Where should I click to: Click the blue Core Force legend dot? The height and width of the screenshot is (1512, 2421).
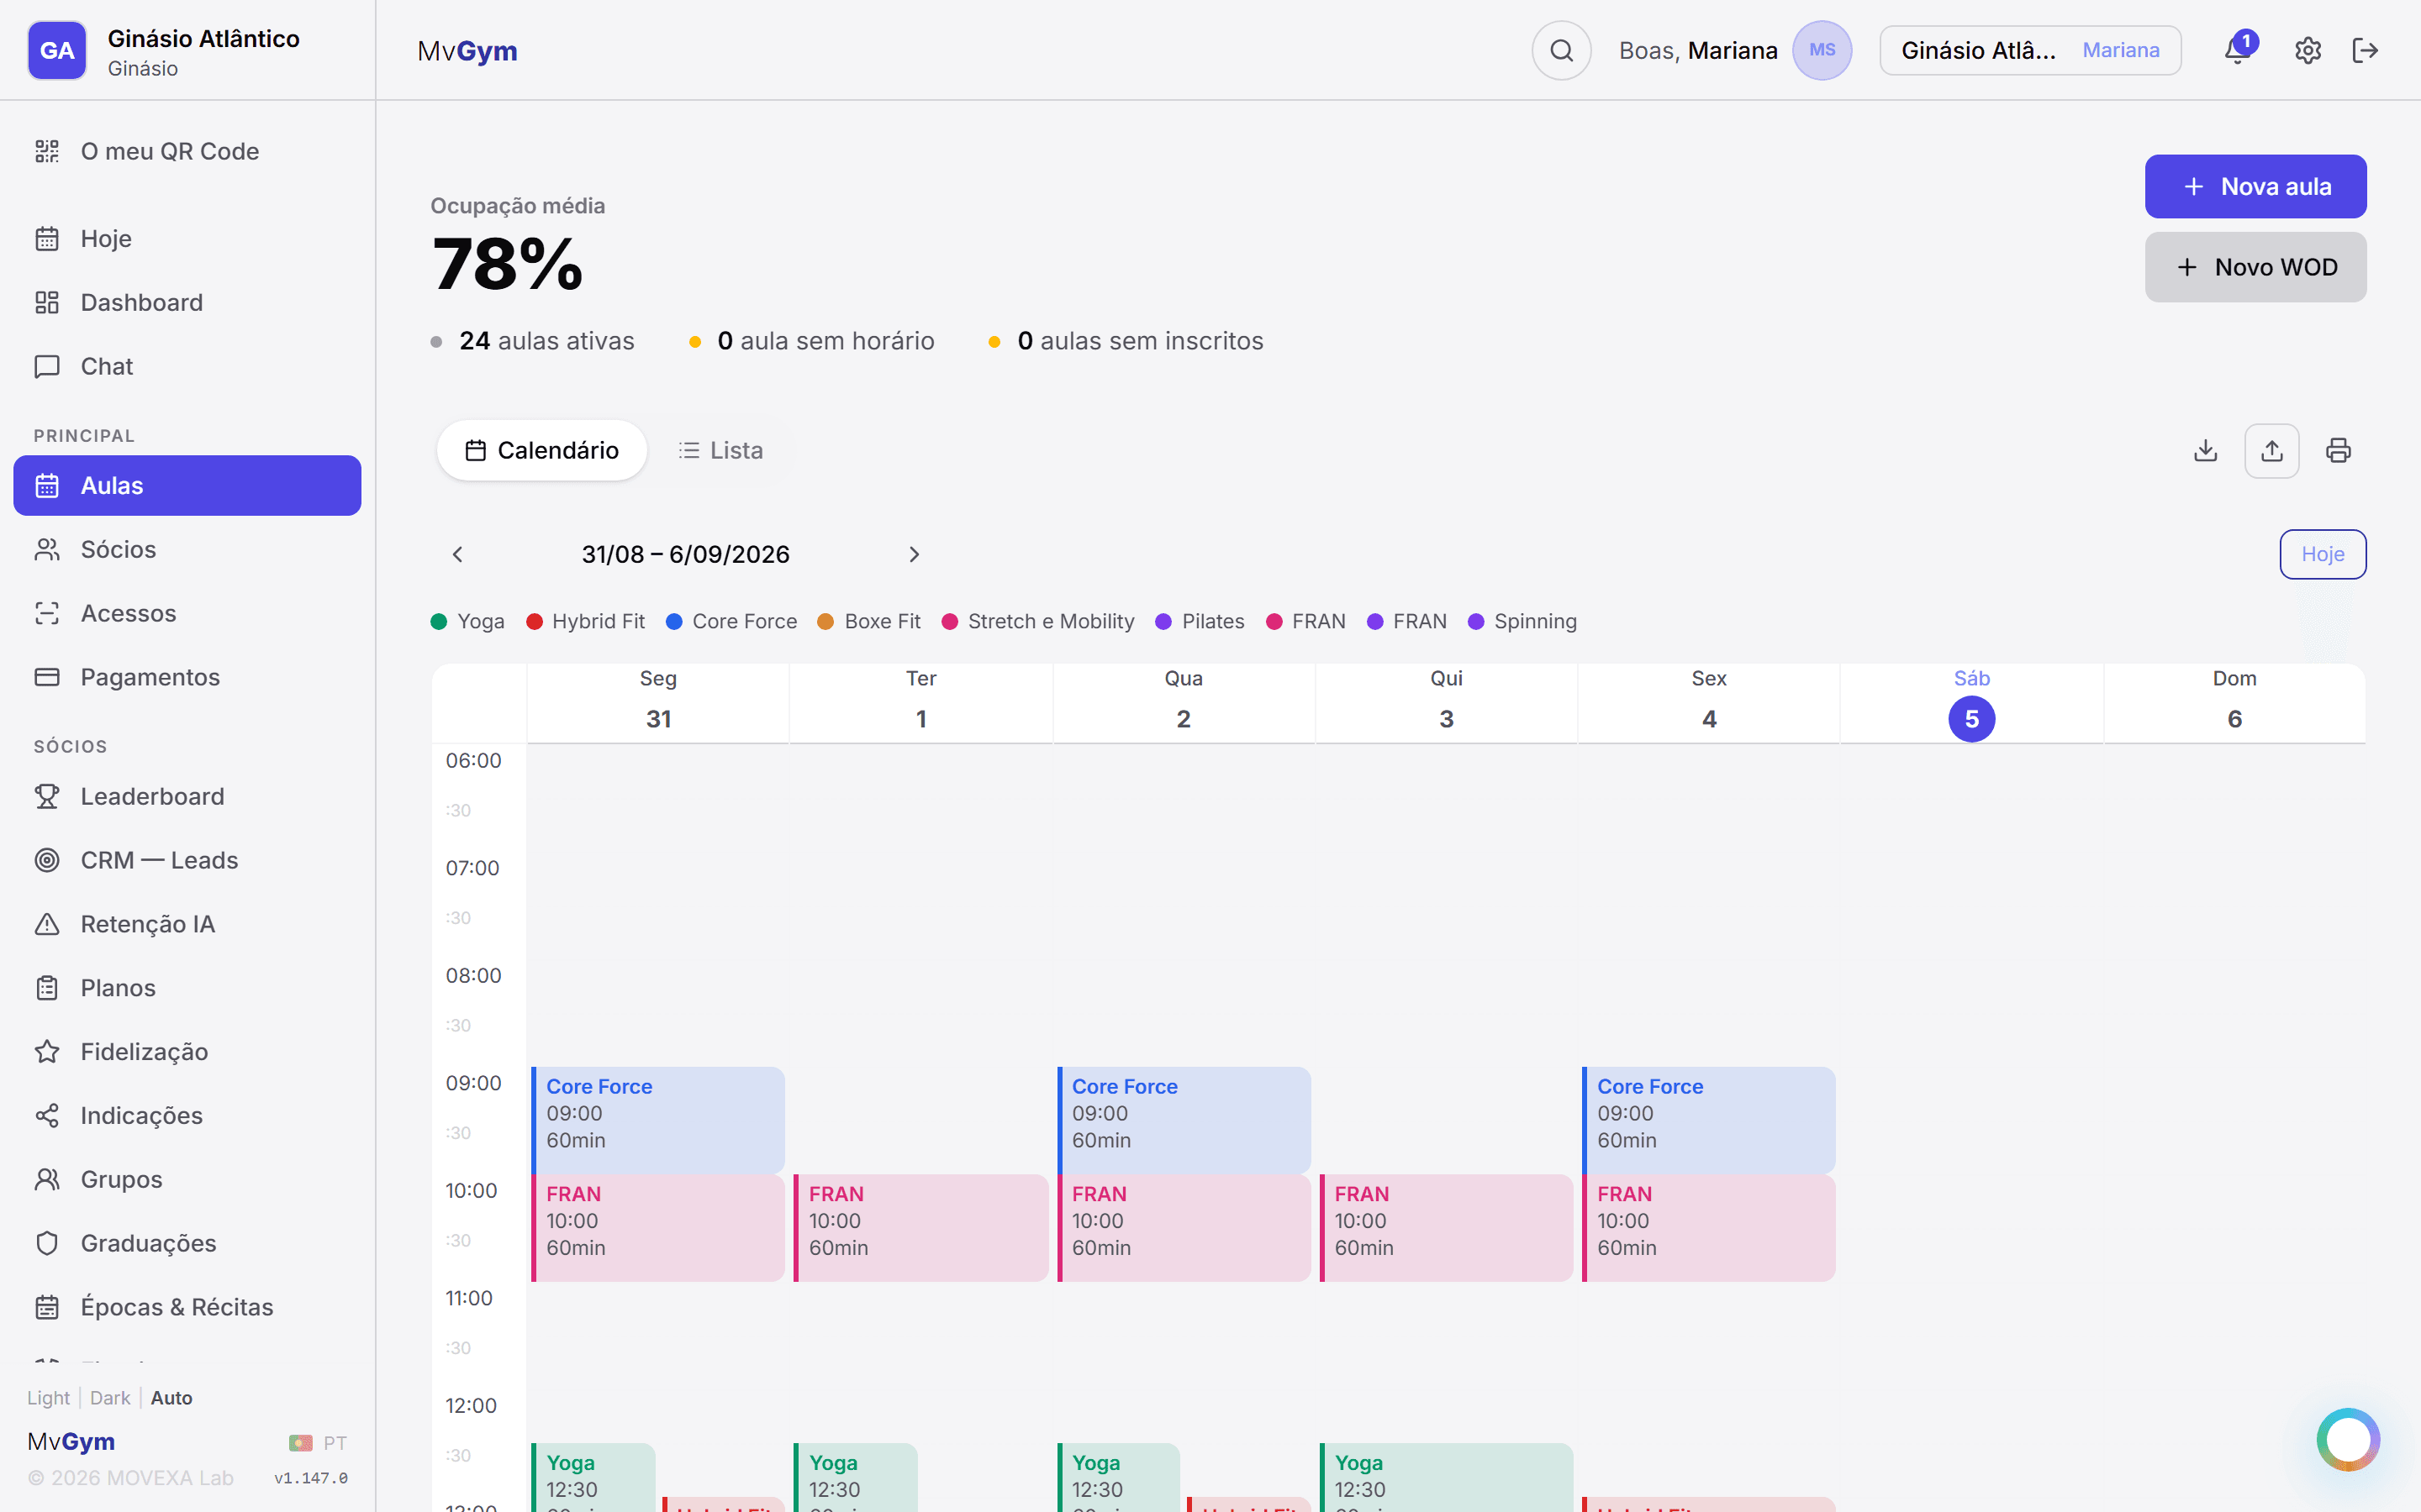(674, 621)
